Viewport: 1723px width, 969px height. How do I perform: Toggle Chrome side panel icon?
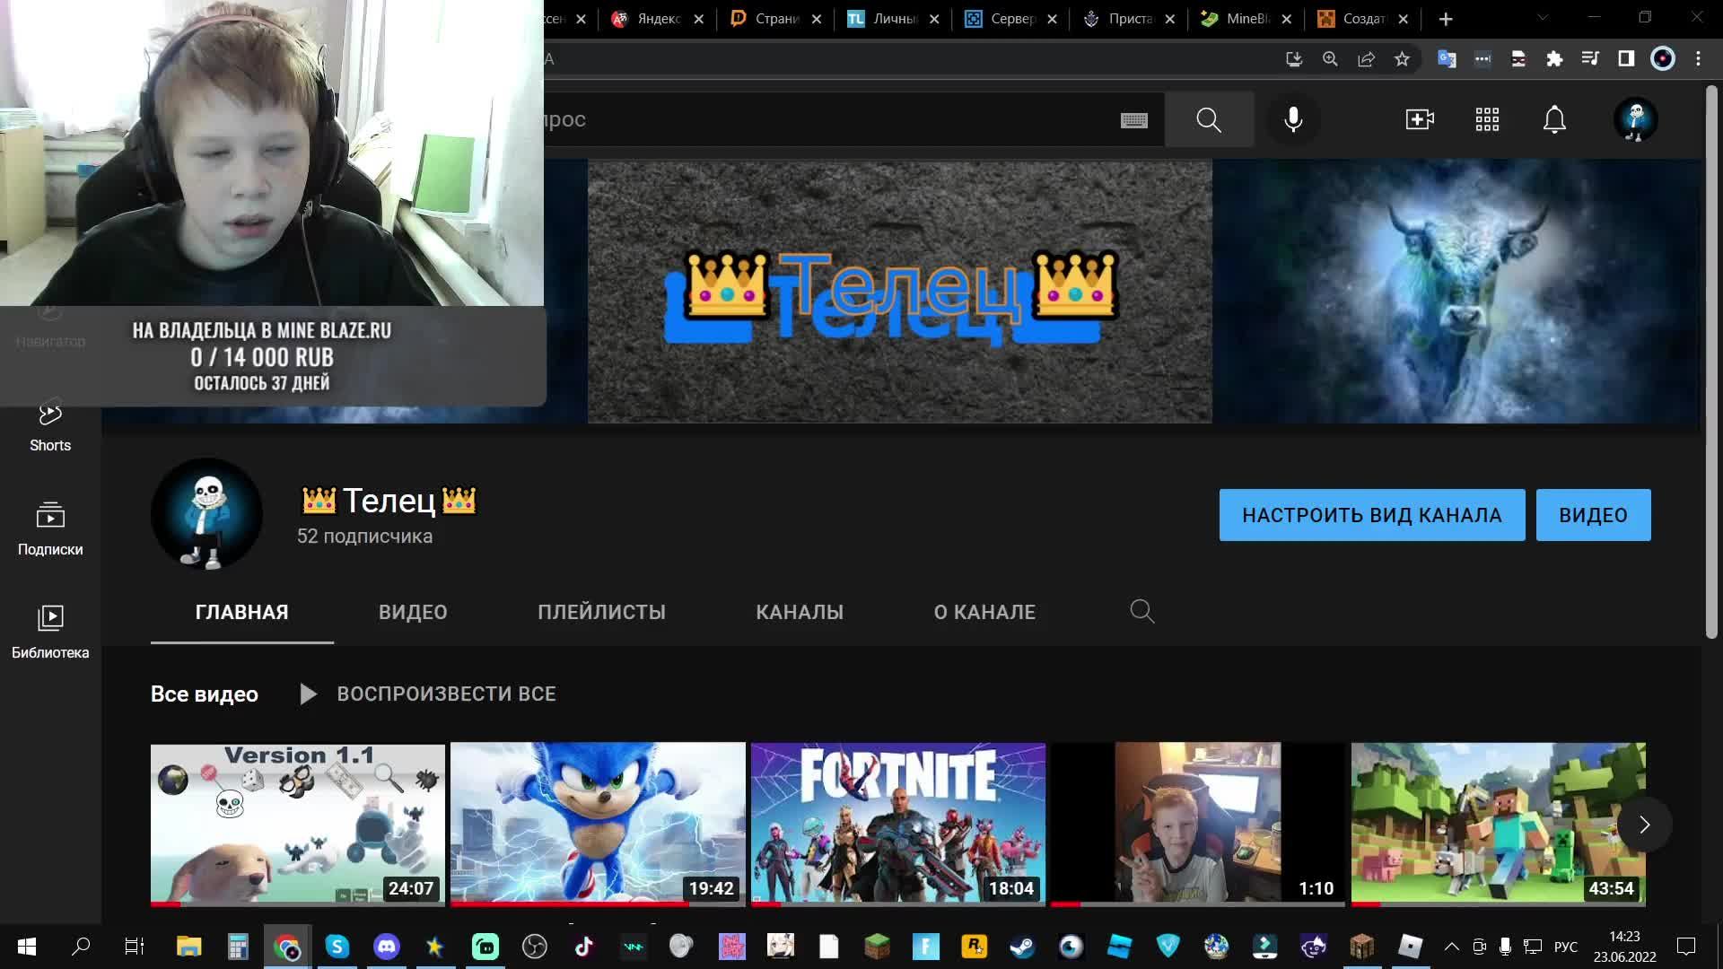[1626, 59]
